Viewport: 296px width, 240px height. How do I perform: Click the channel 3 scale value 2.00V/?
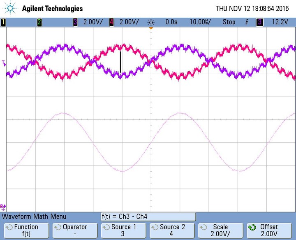(93, 22)
